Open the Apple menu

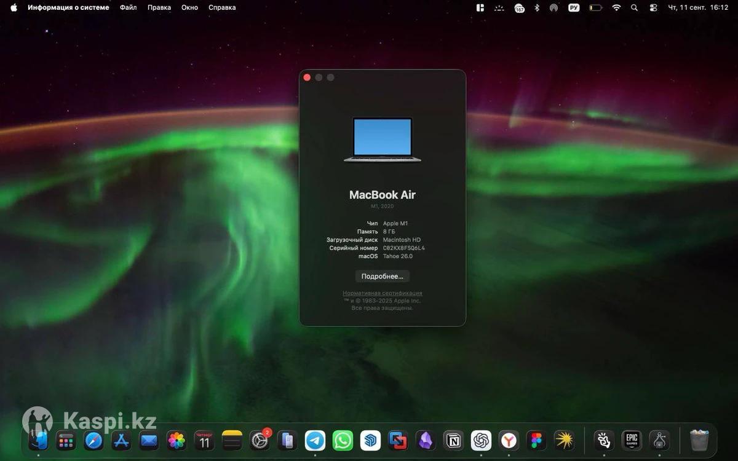(x=14, y=7)
